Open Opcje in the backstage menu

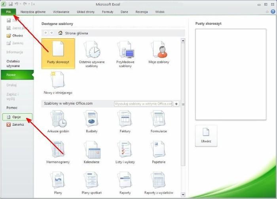pyautogui.click(x=17, y=117)
